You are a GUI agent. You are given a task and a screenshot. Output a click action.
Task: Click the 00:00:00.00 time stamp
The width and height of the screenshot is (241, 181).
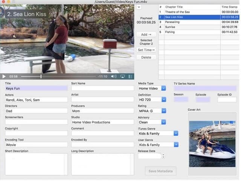click(x=230, y=12)
